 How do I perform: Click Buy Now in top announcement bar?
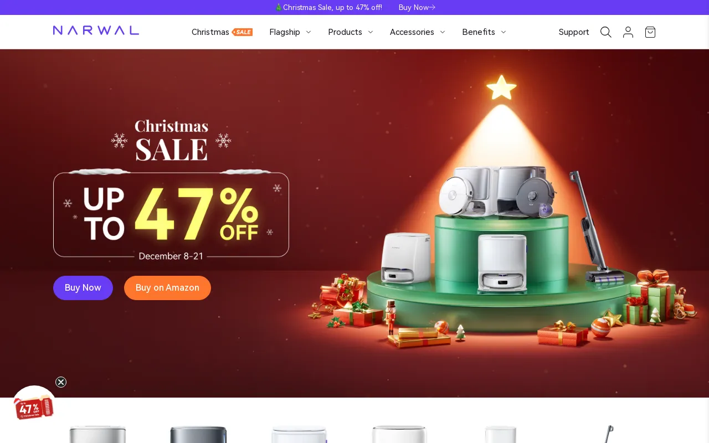click(x=413, y=7)
